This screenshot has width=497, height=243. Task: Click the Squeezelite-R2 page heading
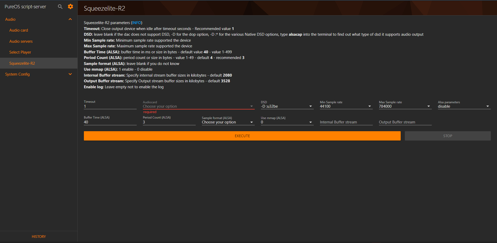click(x=104, y=9)
